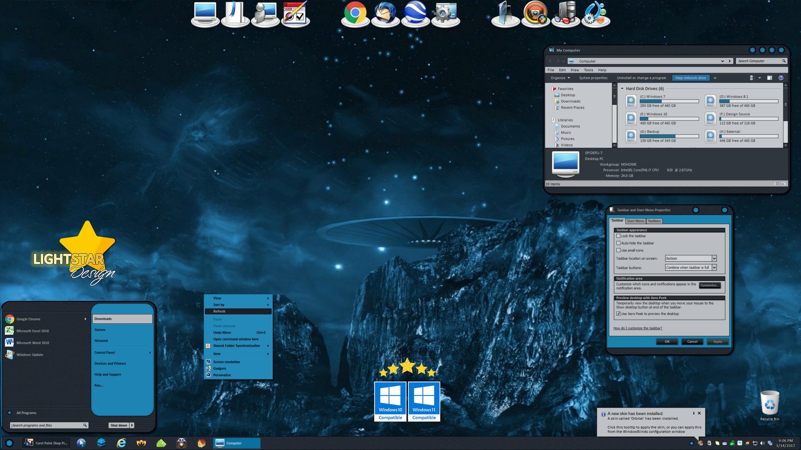
Task: Open How do I customize the taskbar link
Action: (x=638, y=328)
